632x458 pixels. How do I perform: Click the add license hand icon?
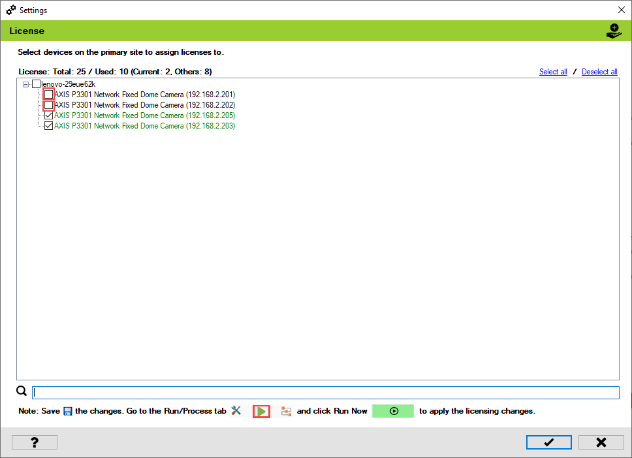(614, 31)
